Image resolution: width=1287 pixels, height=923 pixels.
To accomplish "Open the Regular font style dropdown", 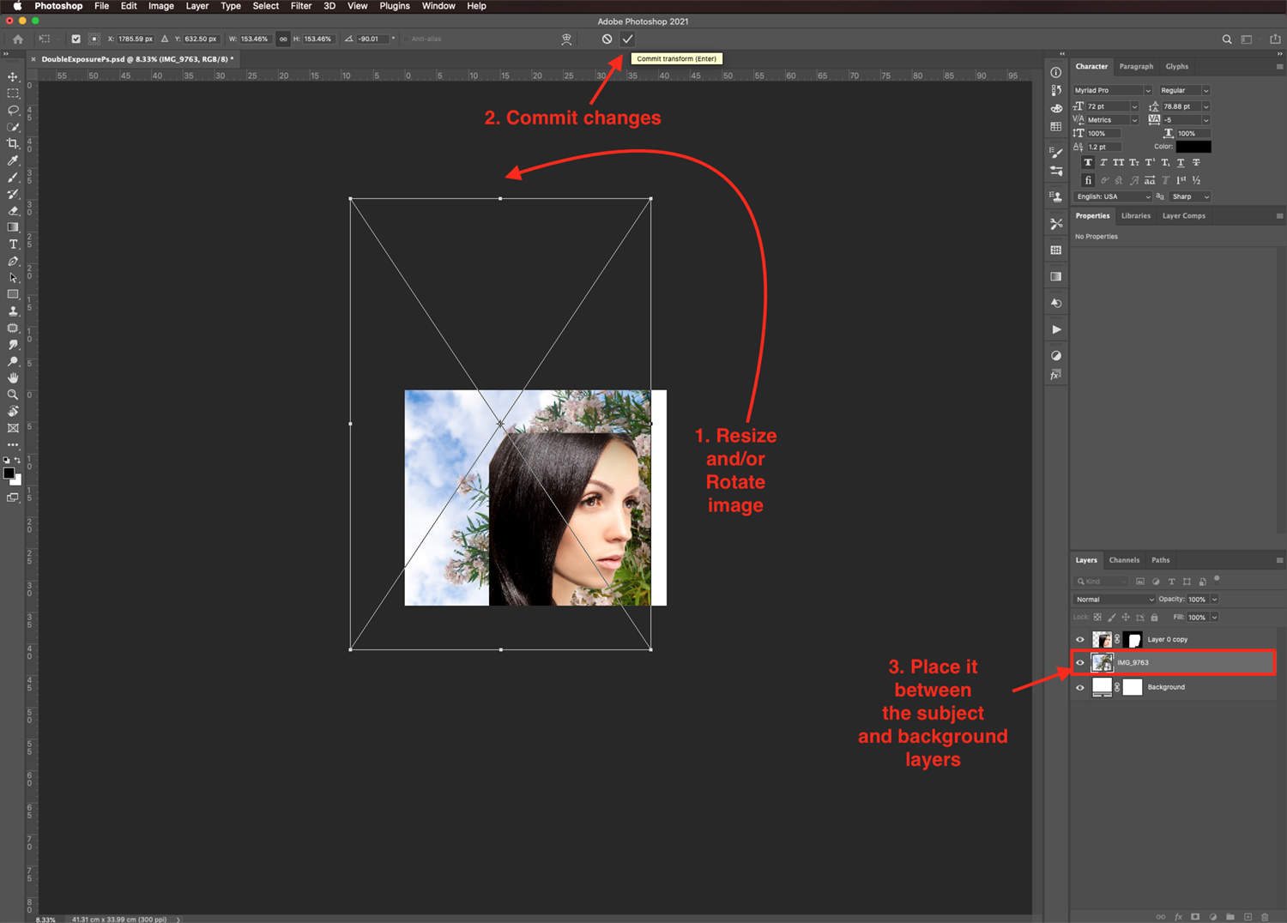I will pyautogui.click(x=1184, y=90).
